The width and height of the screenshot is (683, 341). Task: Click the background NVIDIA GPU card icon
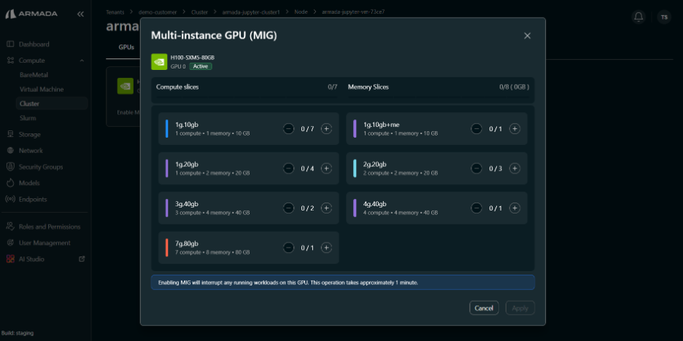point(126,86)
